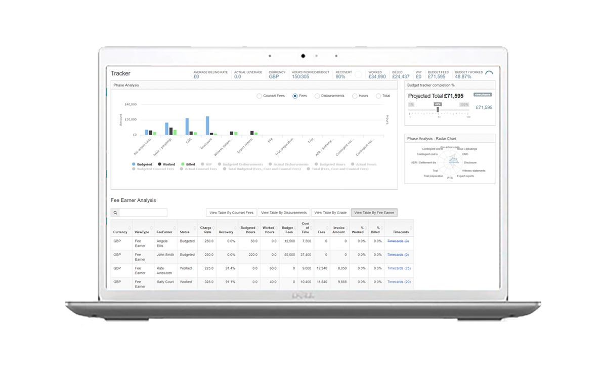Image resolution: width=601 pixels, height=369 pixels.
Task: Sort table by % Billed column arrows
Action: click(382, 228)
